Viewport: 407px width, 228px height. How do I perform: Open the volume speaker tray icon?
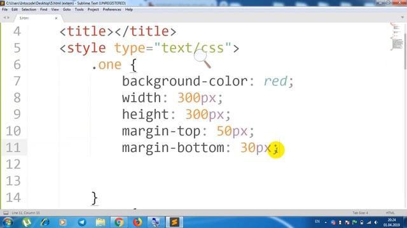(x=376, y=222)
